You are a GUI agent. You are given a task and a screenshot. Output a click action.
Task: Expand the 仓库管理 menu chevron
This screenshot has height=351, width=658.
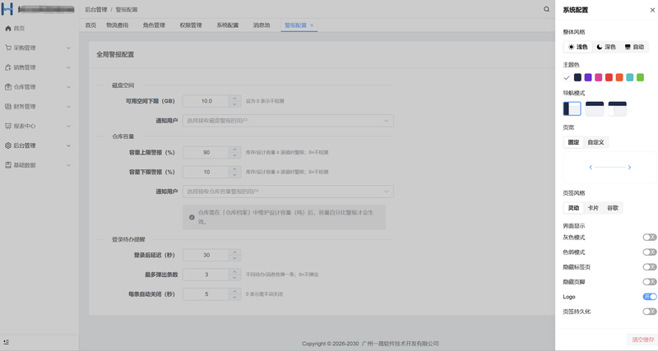click(x=68, y=87)
